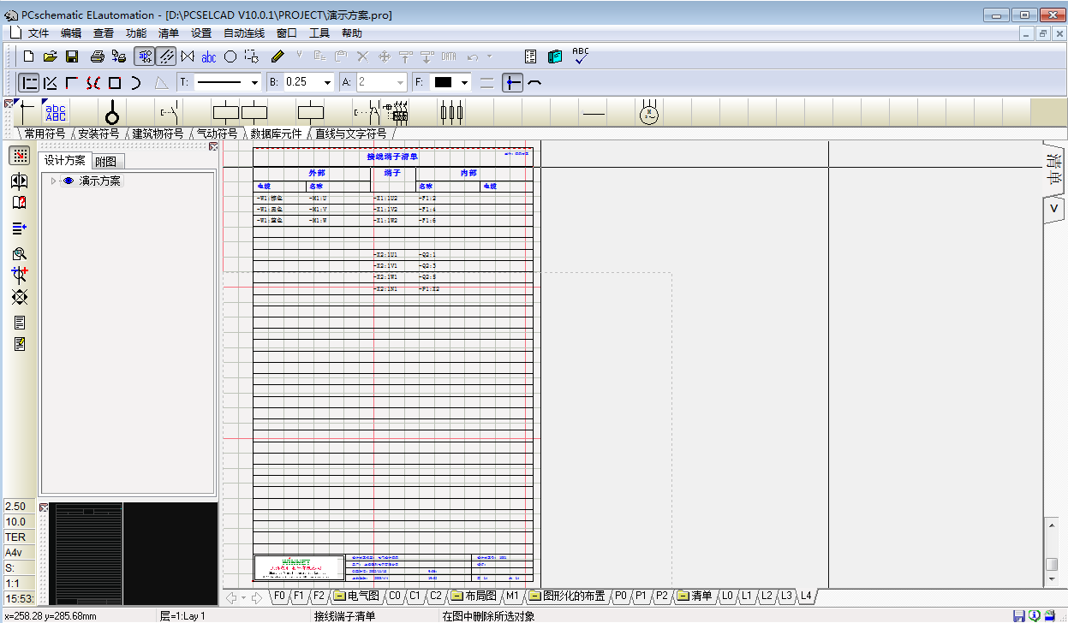The image size is (1068, 623).
Task: Toggle the straight line mode button
Action: point(29,82)
